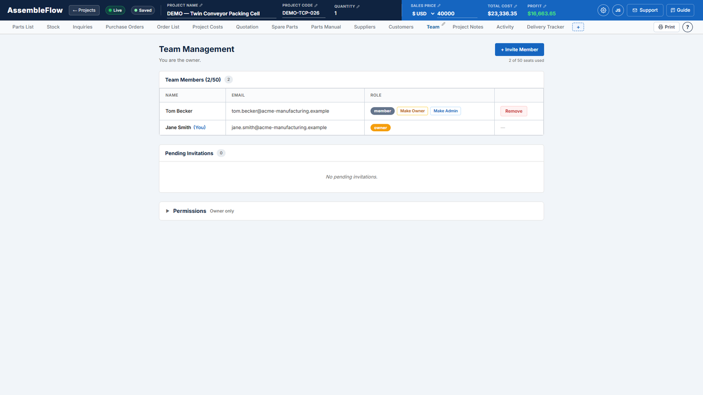Open the Quotation tab

coord(247,27)
